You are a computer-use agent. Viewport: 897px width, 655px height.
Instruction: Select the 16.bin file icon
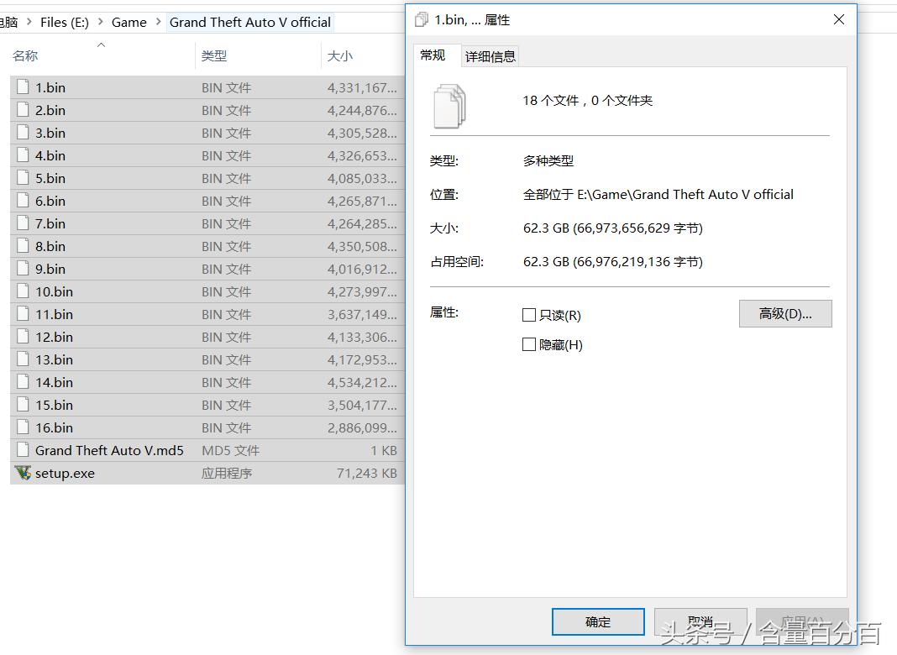click(23, 427)
